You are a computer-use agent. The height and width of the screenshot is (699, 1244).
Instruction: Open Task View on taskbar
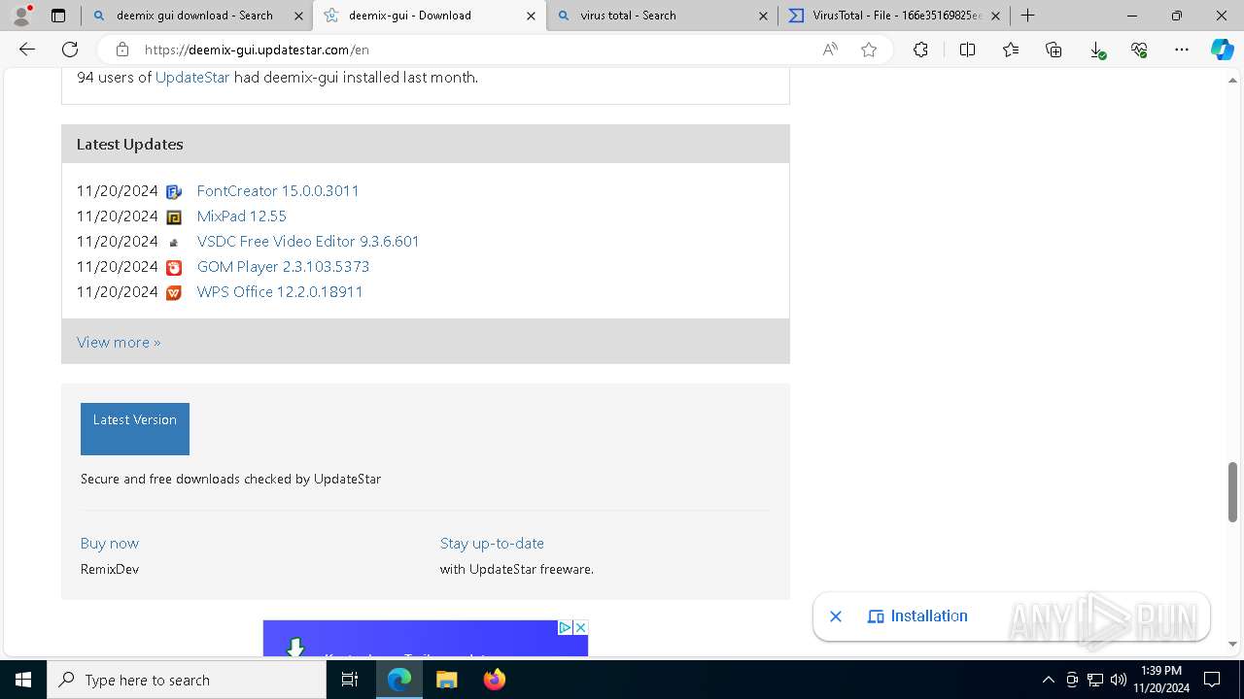click(x=350, y=680)
